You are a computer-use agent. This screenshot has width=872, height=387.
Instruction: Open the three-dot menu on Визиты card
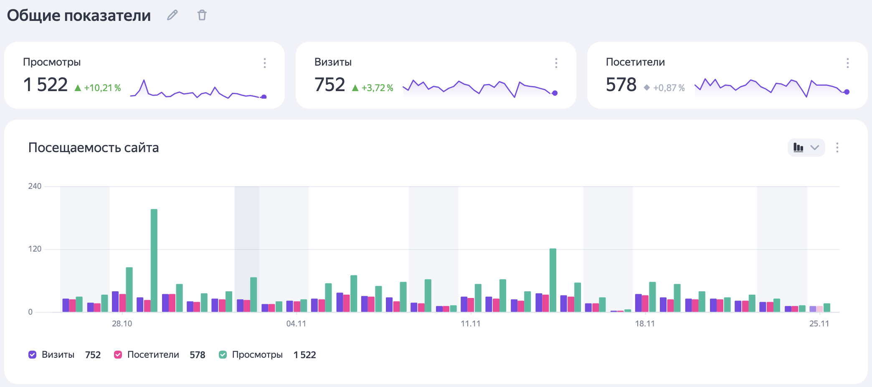coord(556,63)
